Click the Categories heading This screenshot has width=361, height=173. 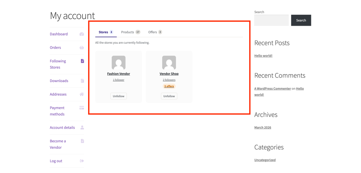tap(269, 147)
